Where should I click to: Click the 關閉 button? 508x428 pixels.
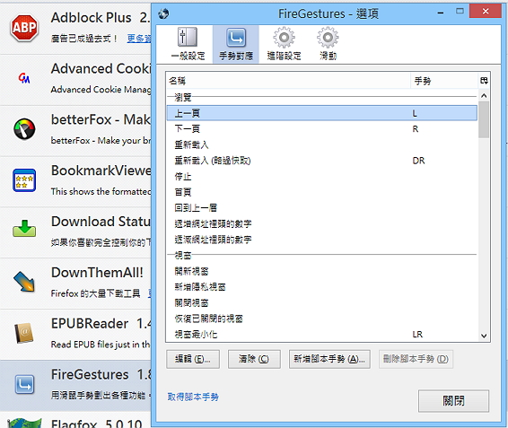click(x=453, y=401)
